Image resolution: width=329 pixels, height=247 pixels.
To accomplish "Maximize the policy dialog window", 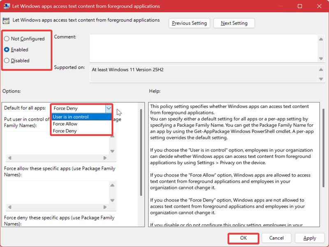I will point(300,6).
